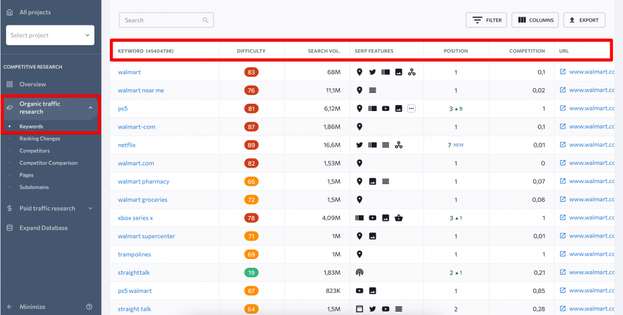Click the knowledge graph icon in netflix row
Viewport: 623px width, 315px height.
pos(398,145)
